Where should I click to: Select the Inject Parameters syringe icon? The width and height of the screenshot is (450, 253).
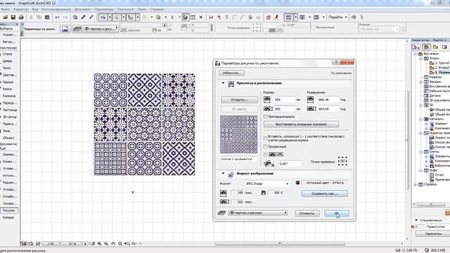point(91,18)
